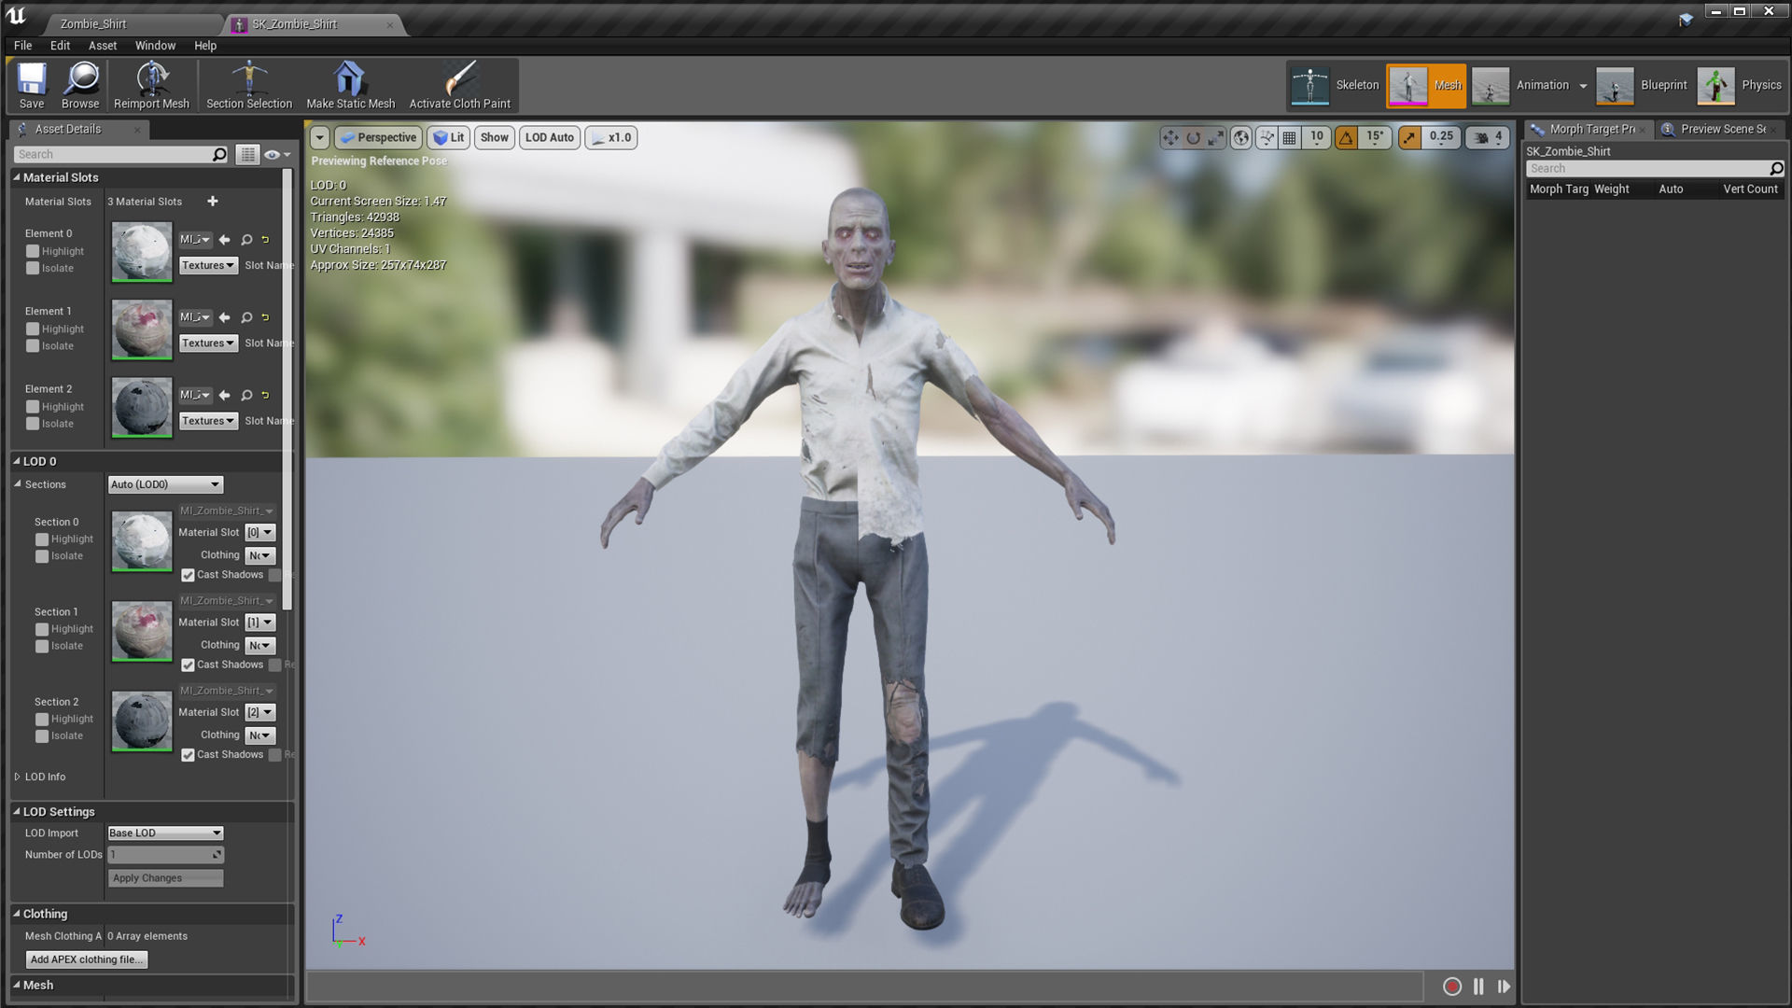Open the details list view options icon
The width and height of the screenshot is (1792, 1008).
pos(247,155)
